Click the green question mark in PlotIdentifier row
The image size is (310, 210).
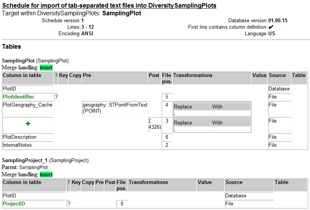(x=56, y=97)
